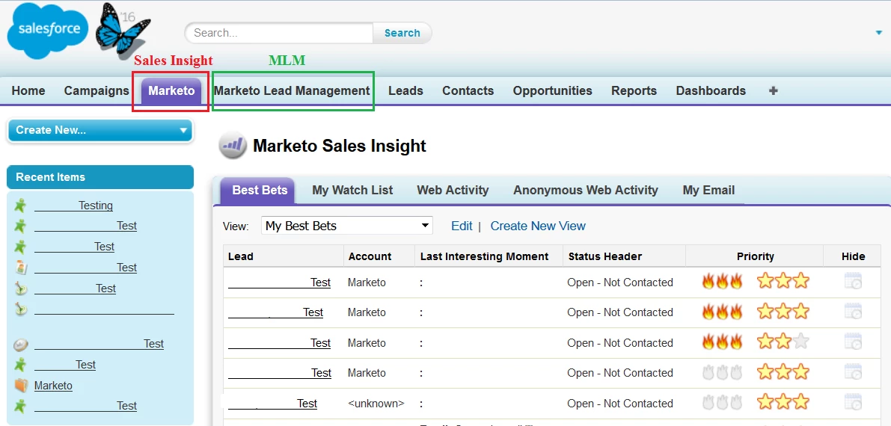Open the Reports tab
891x426 pixels.
(x=634, y=91)
